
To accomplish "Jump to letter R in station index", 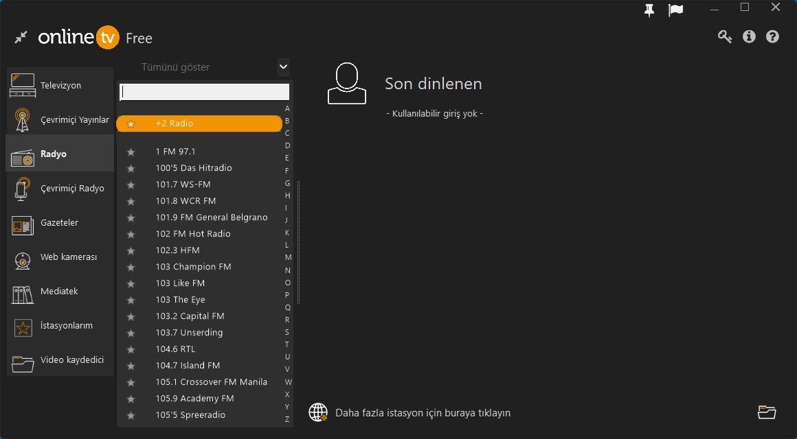I will (x=287, y=320).
